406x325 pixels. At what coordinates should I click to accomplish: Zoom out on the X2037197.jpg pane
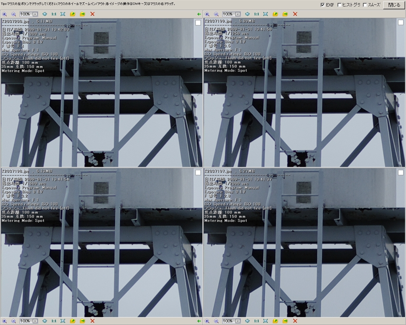pyautogui.click(x=216, y=321)
